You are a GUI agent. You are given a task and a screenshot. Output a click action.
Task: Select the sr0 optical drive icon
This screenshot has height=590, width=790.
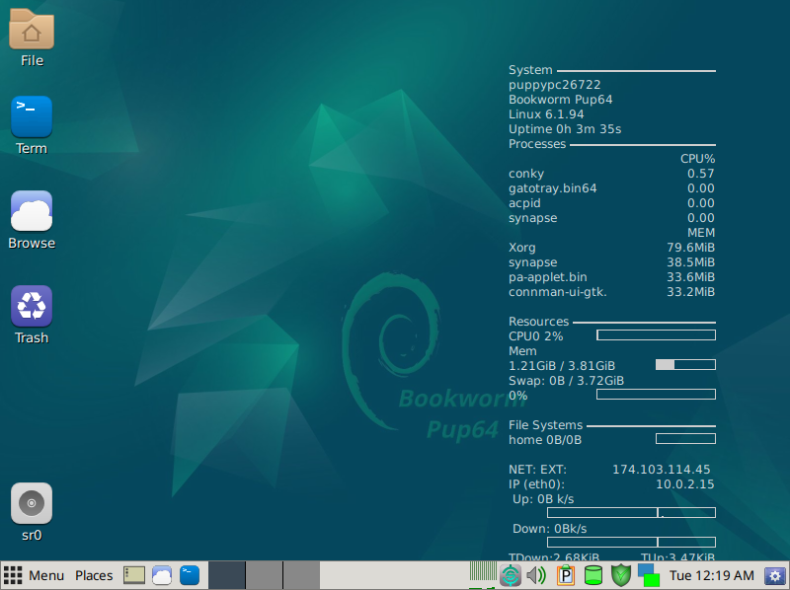point(32,503)
